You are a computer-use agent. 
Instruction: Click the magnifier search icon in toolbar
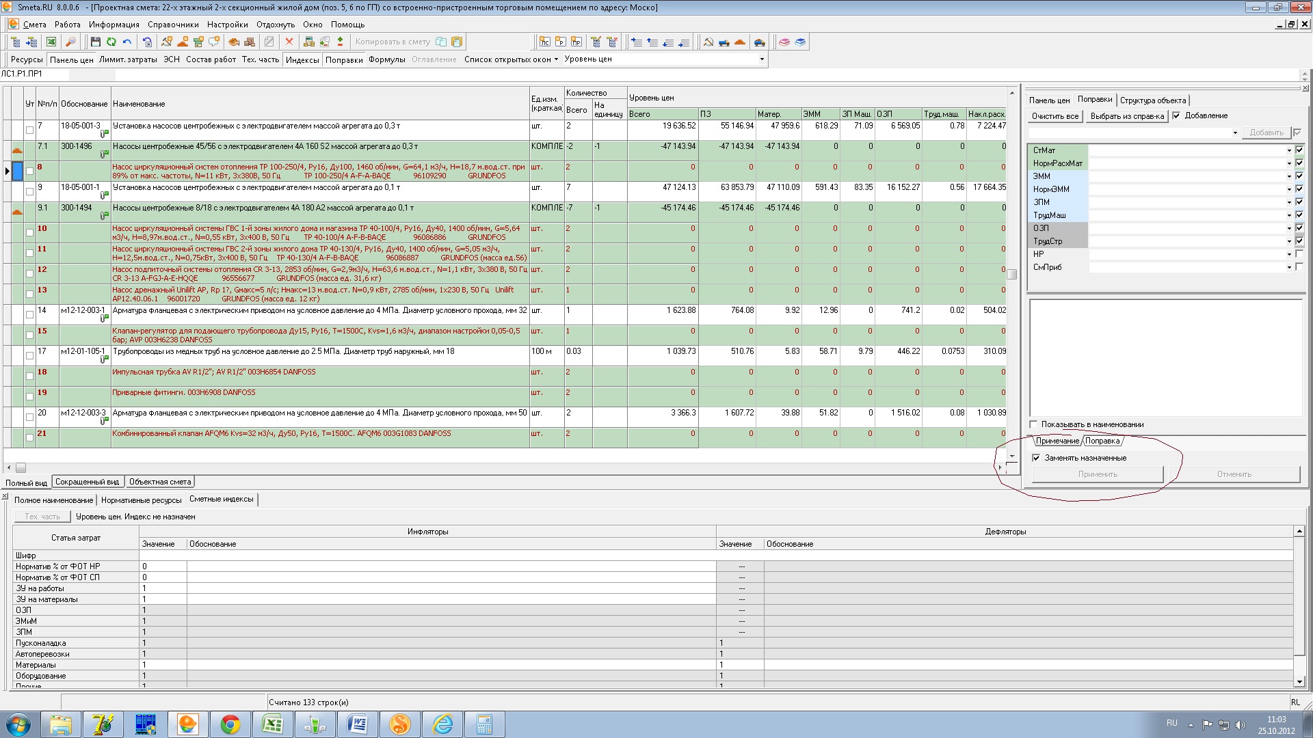tap(70, 42)
